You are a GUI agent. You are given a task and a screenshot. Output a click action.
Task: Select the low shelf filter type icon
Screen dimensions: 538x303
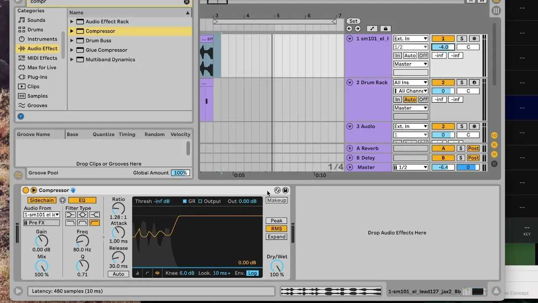(70, 215)
